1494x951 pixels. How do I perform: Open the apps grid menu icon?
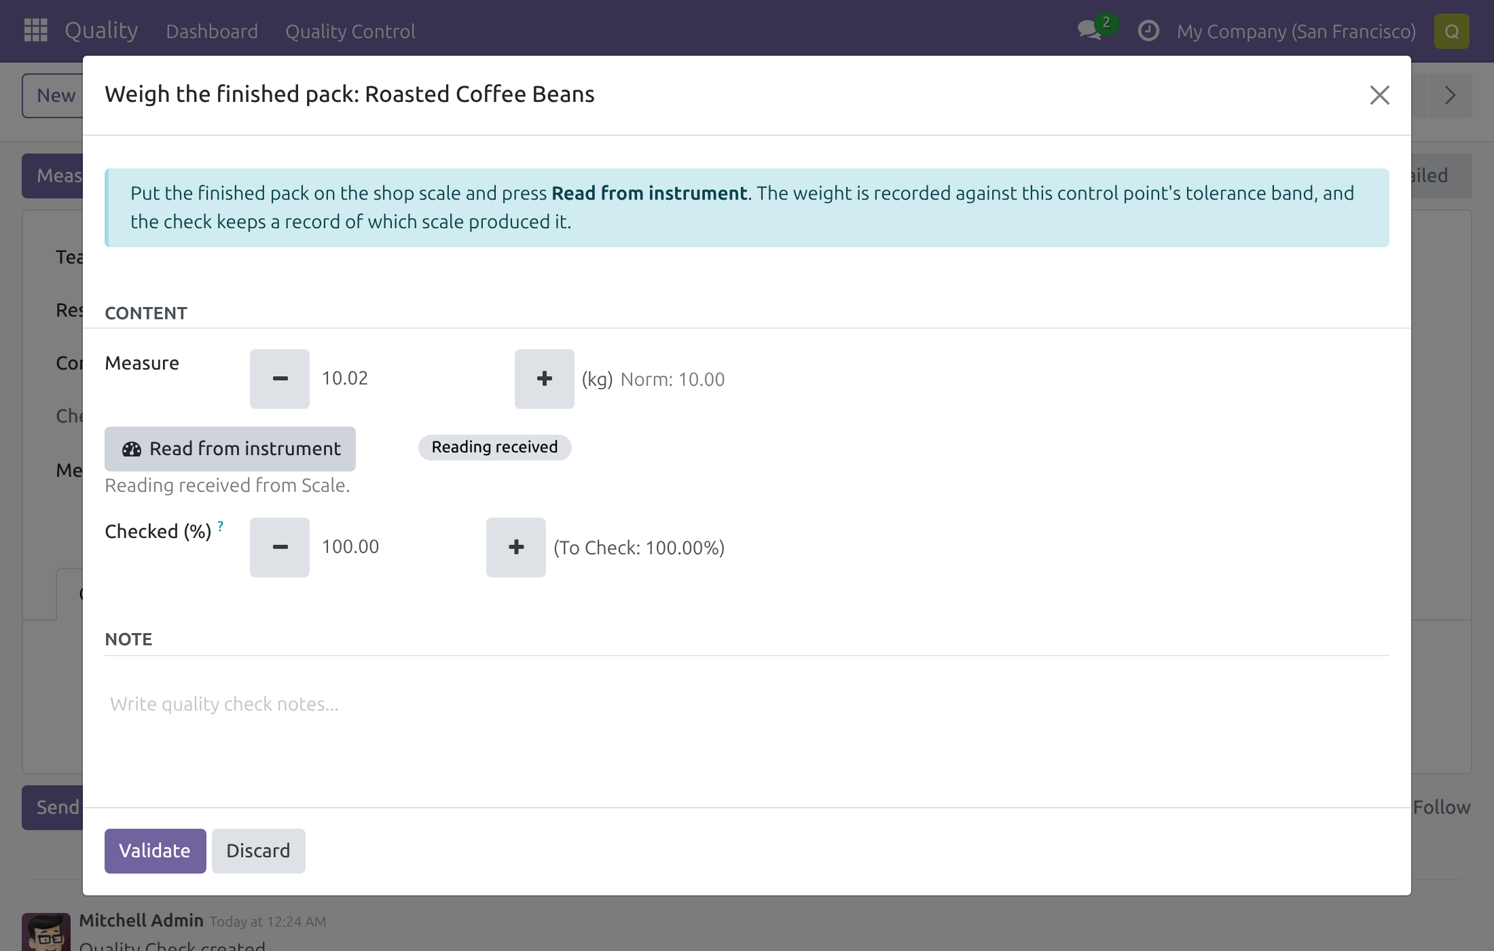pyautogui.click(x=35, y=31)
